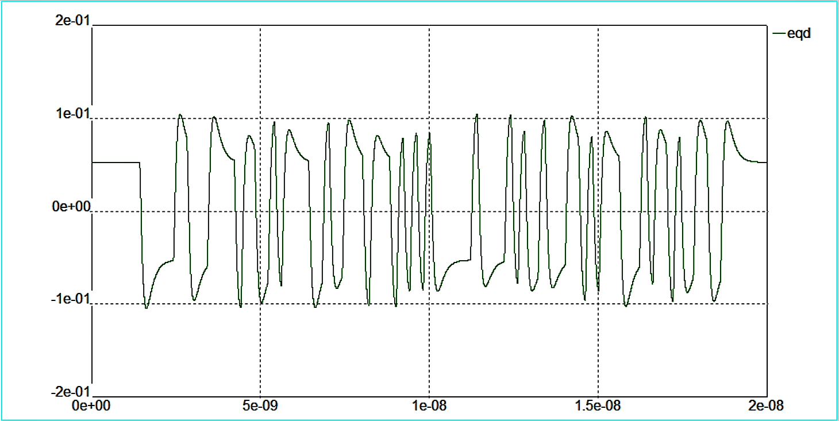The height and width of the screenshot is (421, 839).
Task: Click the 2e-08 x-axis end label
Action: point(767,406)
